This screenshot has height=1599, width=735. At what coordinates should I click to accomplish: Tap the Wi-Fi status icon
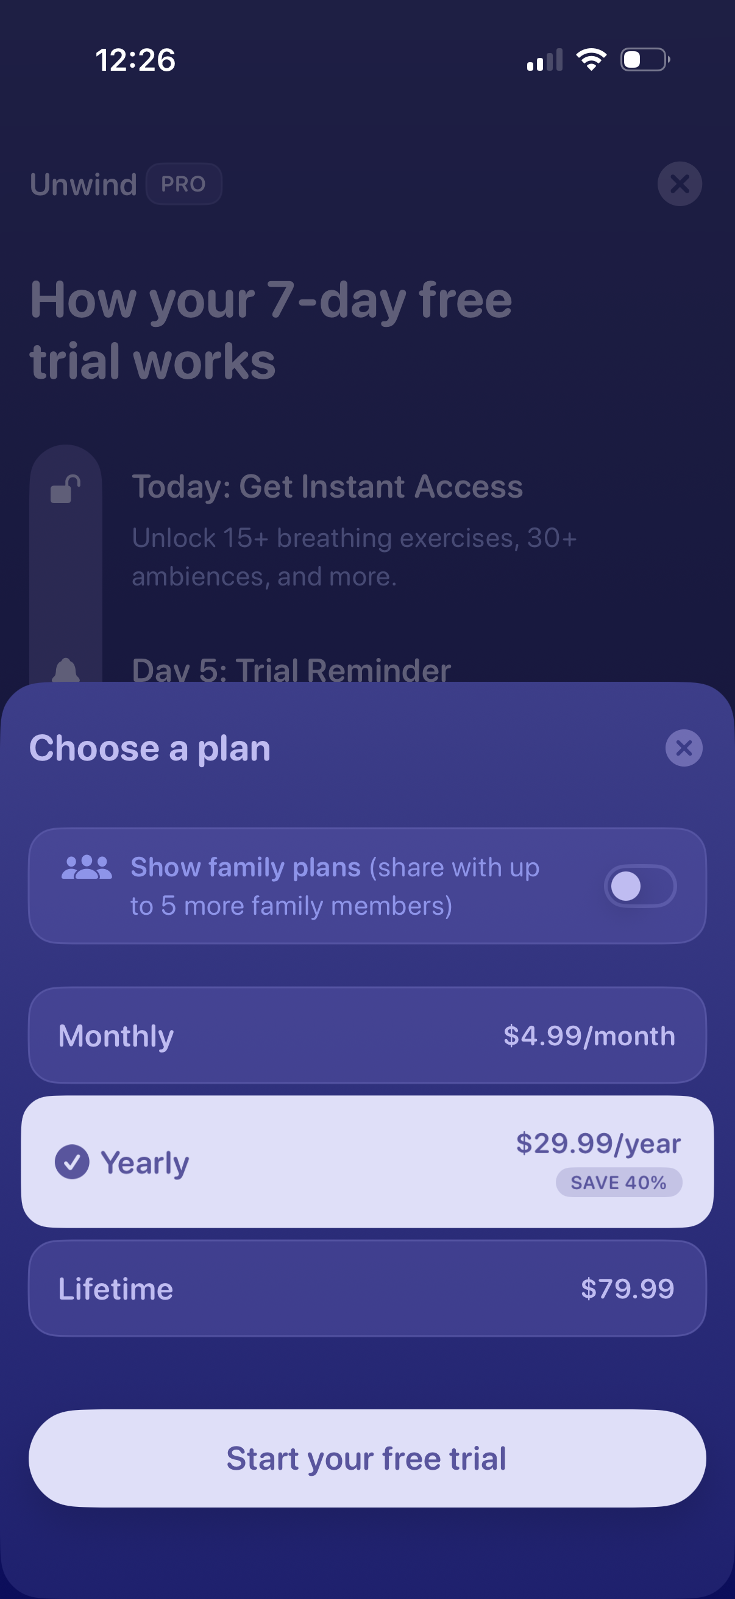(591, 60)
